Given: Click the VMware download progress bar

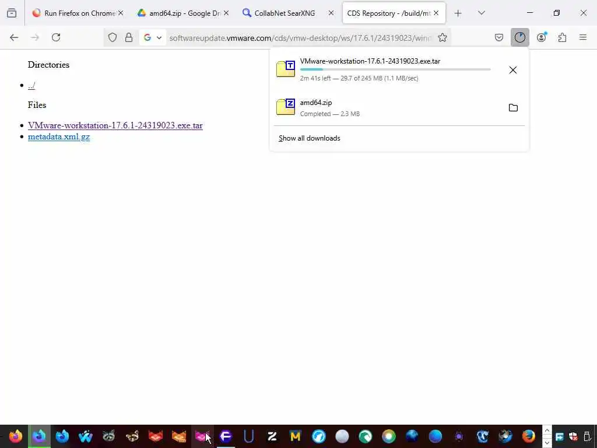Looking at the screenshot, I should pyautogui.click(x=395, y=69).
